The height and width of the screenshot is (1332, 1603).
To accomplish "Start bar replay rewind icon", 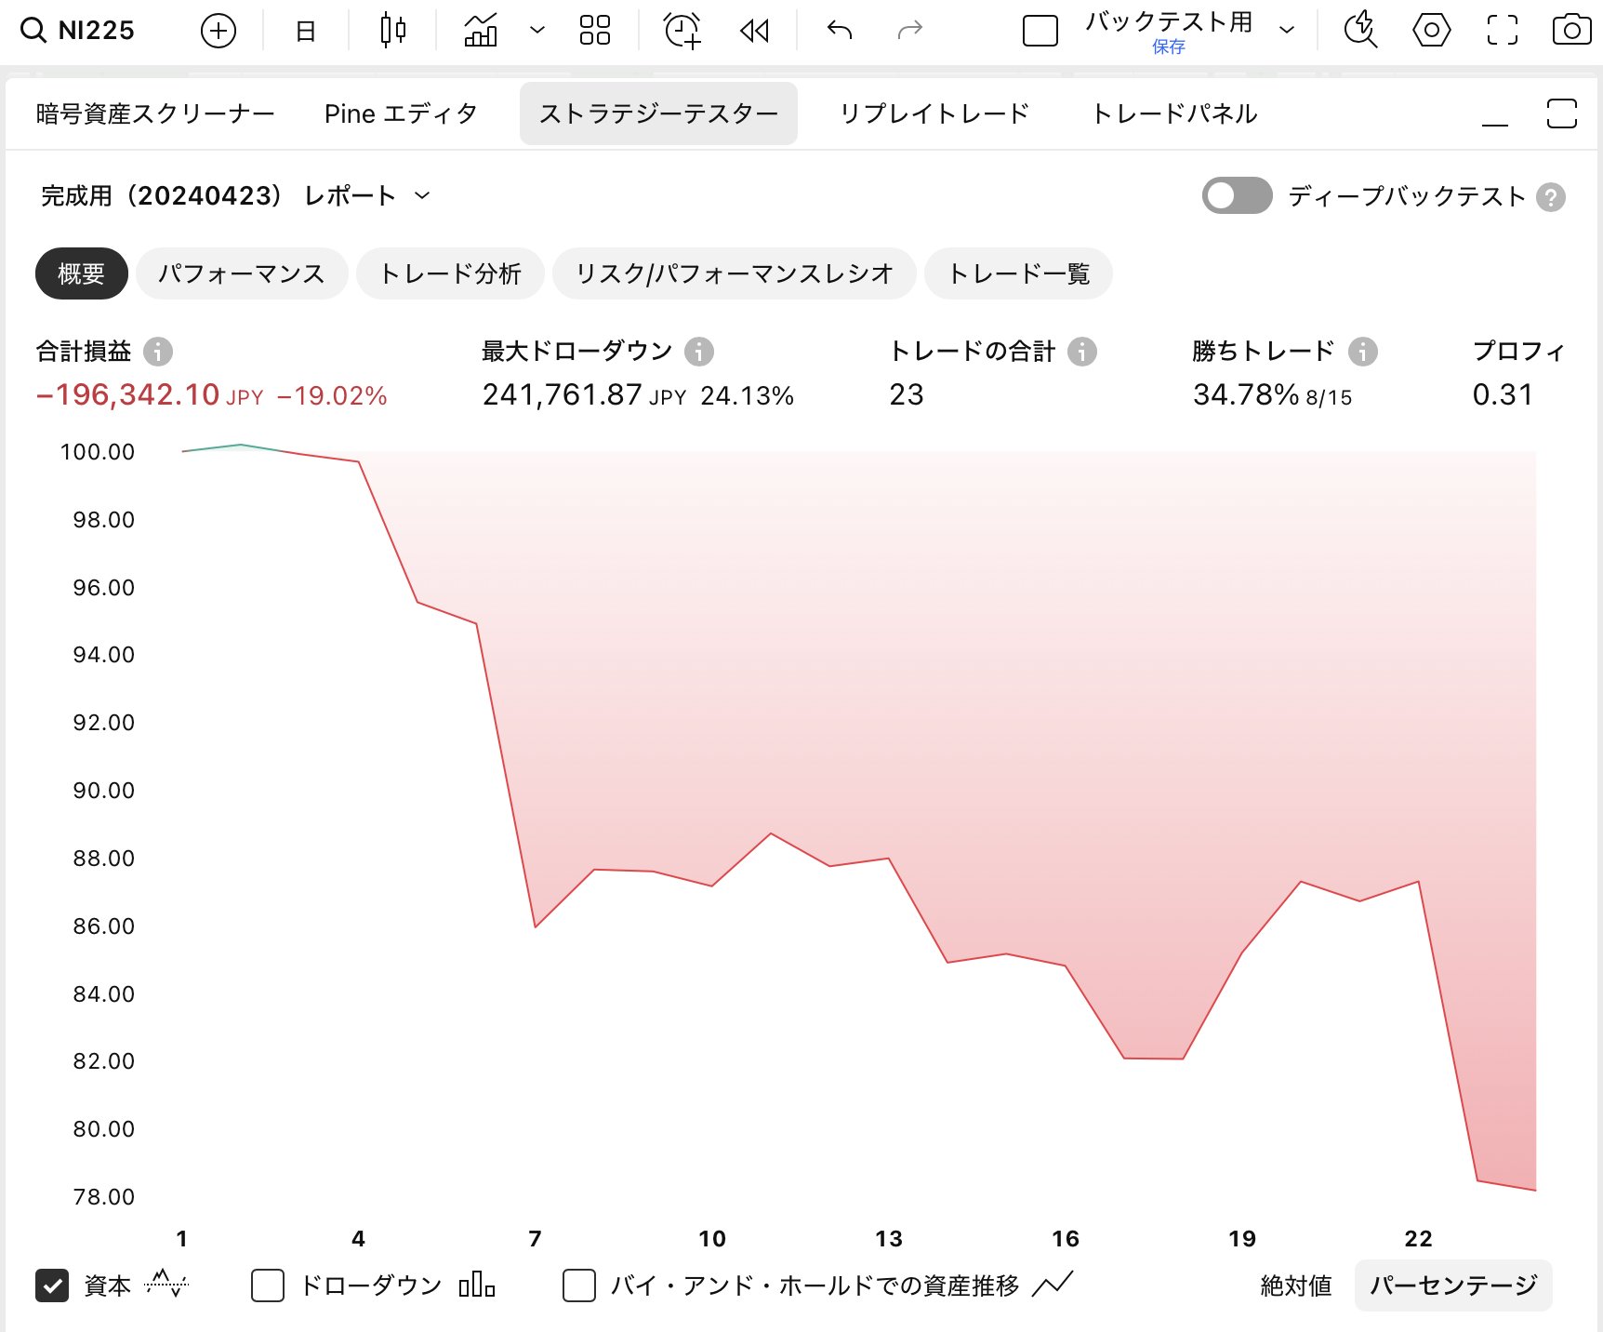I will click(x=755, y=32).
